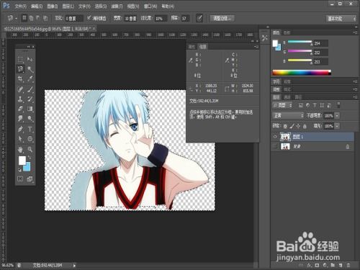
Task: Click the Refine Edge button
Action: click(222, 18)
